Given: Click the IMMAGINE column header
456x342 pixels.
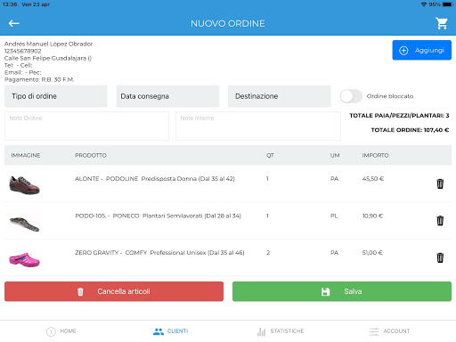Looking at the screenshot, I should point(26,155).
